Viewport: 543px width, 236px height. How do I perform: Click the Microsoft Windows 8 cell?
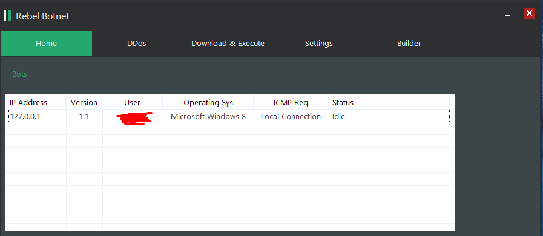[208, 117]
